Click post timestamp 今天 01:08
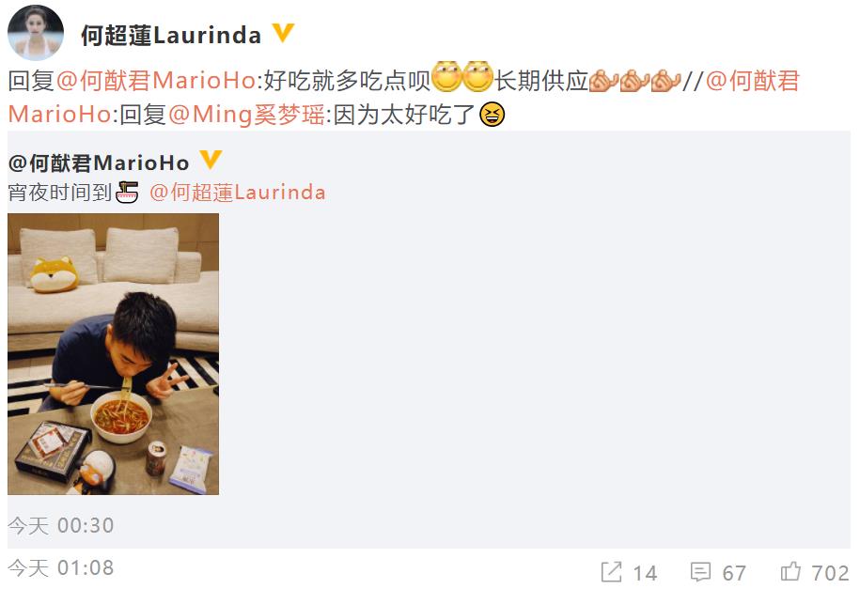Image resolution: width=860 pixels, height=589 pixels. tap(61, 567)
